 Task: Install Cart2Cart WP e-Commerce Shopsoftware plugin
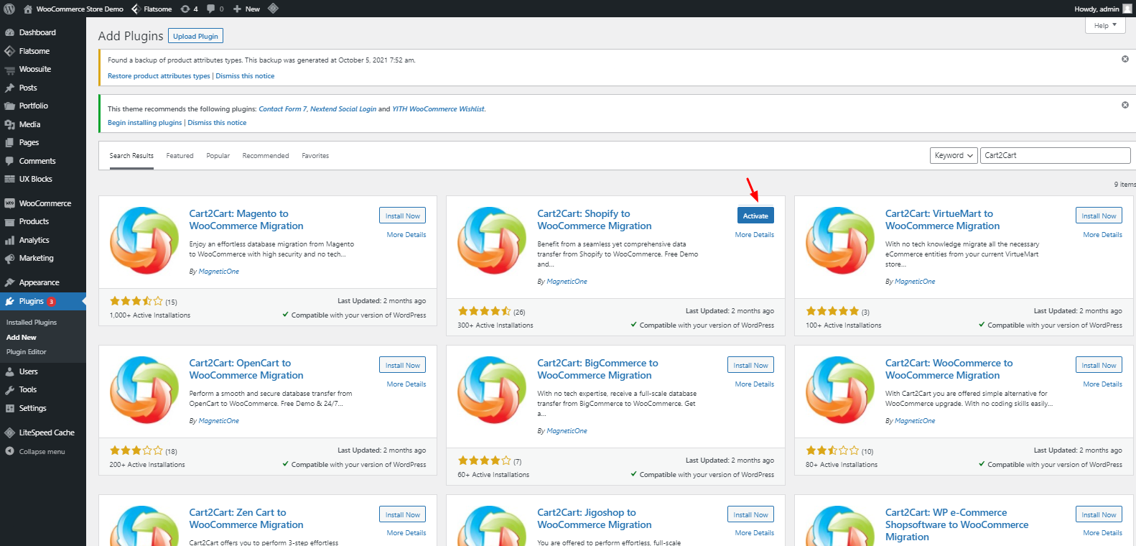[1099, 514]
